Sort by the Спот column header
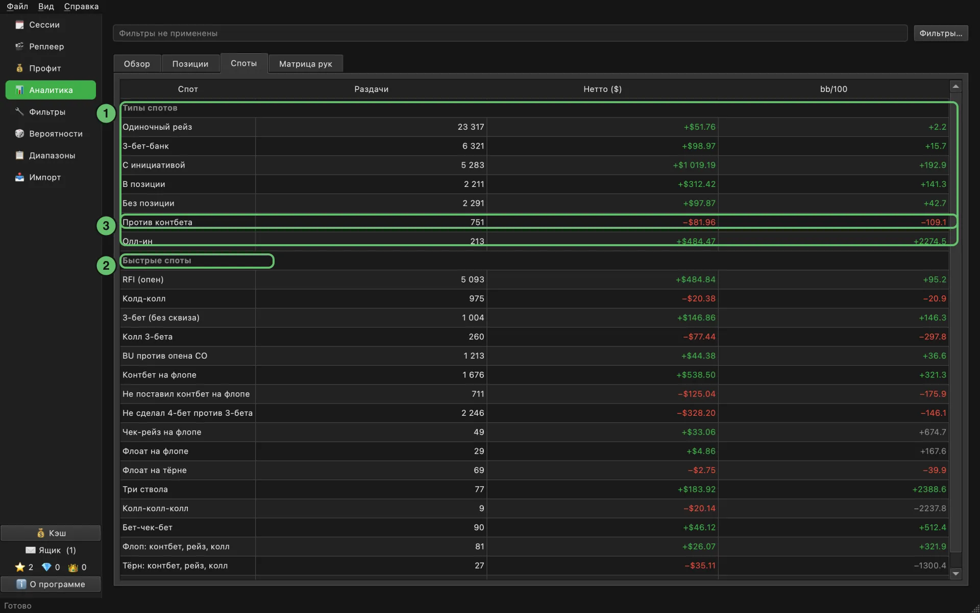The image size is (980, 613). tap(188, 89)
